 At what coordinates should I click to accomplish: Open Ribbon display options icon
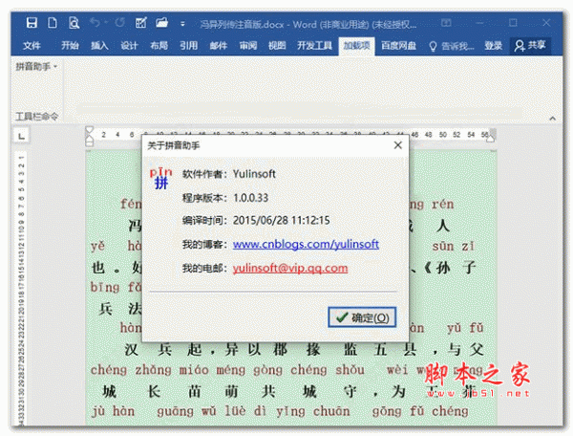446,23
